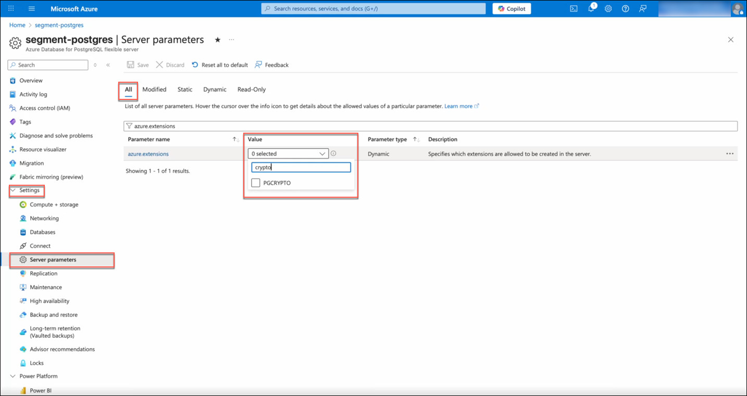The image size is (747, 396).
Task: Switch to the Modified tab
Action: click(x=154, y=90)
